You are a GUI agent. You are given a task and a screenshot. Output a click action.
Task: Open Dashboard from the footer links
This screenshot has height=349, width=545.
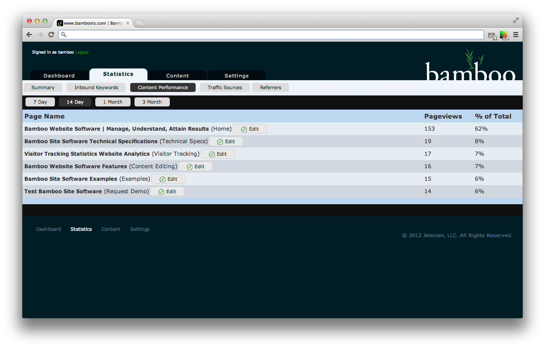pos(48,229)
